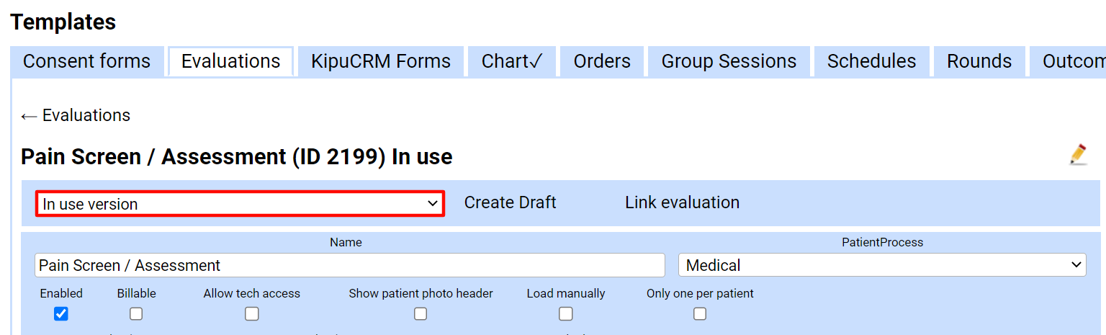Open the Schedules tab
The width and height of the screenshot is (1106, 335).
tap(871, 61)
